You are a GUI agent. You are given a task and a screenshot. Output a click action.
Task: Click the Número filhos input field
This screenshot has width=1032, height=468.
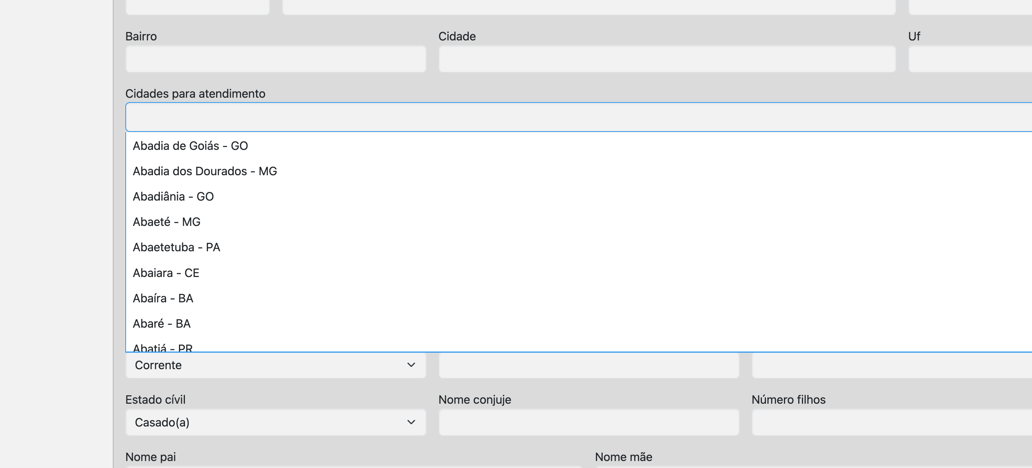pyautogui.click(x=892, y=422)
